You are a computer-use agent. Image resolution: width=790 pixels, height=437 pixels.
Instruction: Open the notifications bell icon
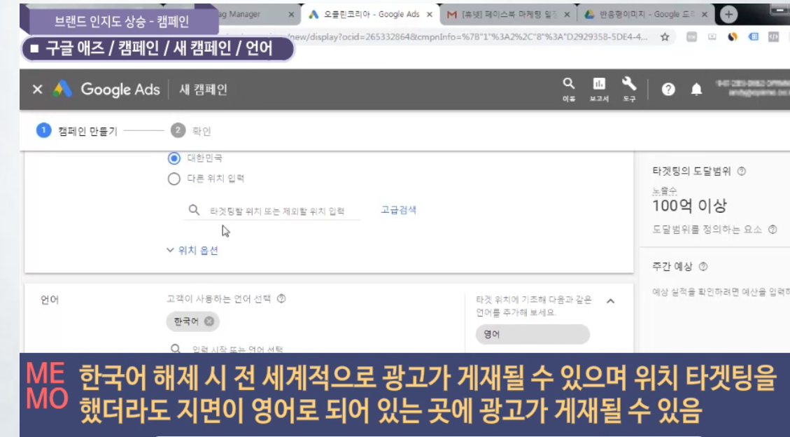696,89
